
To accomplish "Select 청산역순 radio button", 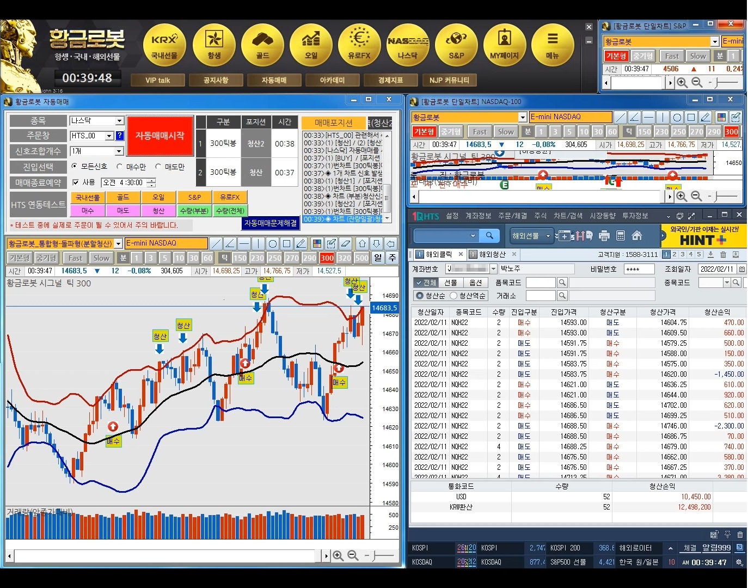I will point(453,296).
